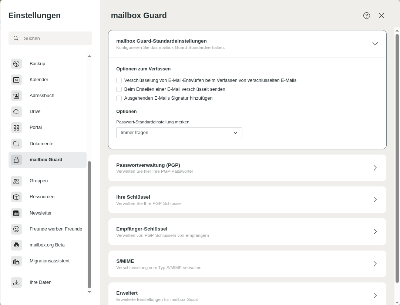This screenshot has width=400, height=305.
Task: Close the settings dialog
Action: point(381,16)
